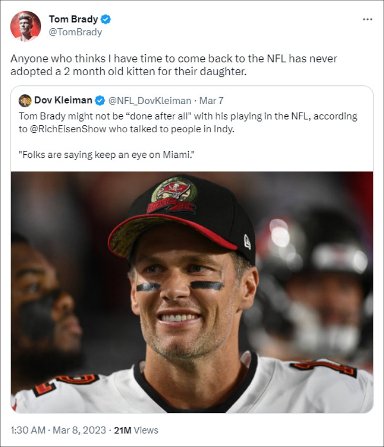Click the blue verified badge beside Tom Brady
The image size is (384, 447).
[x=106, y=19]
